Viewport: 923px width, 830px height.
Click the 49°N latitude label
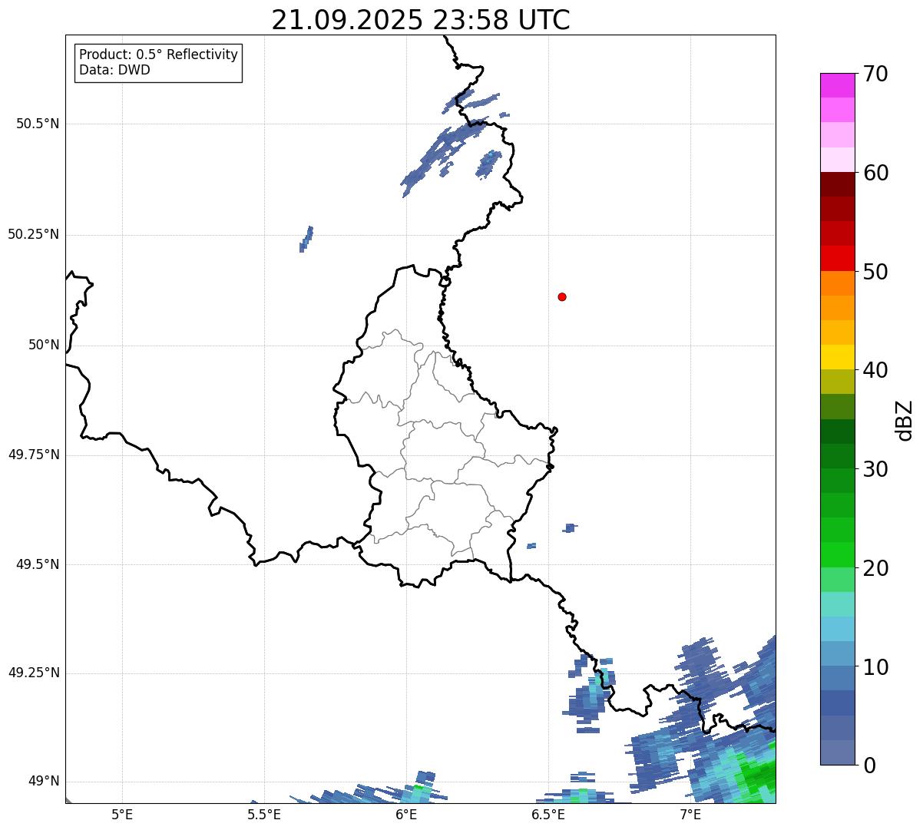tap(44, 782)
